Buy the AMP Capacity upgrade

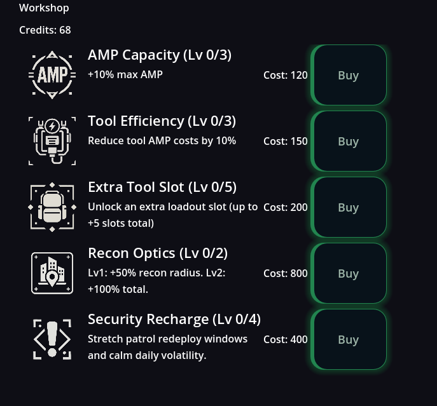[349, 75]
